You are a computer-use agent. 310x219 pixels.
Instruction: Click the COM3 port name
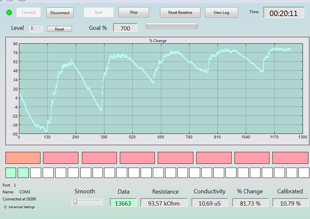[x=25, y=192]
